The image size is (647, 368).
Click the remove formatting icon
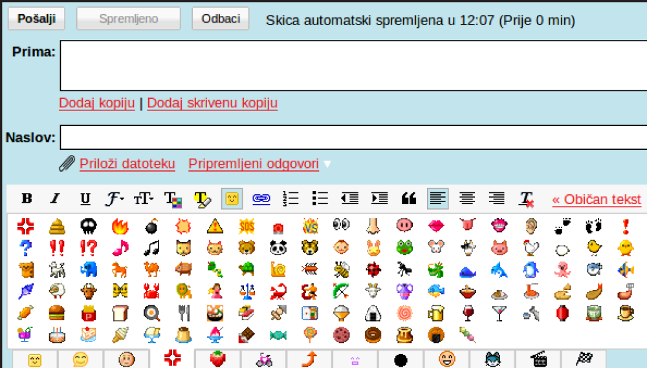[526, 199]
